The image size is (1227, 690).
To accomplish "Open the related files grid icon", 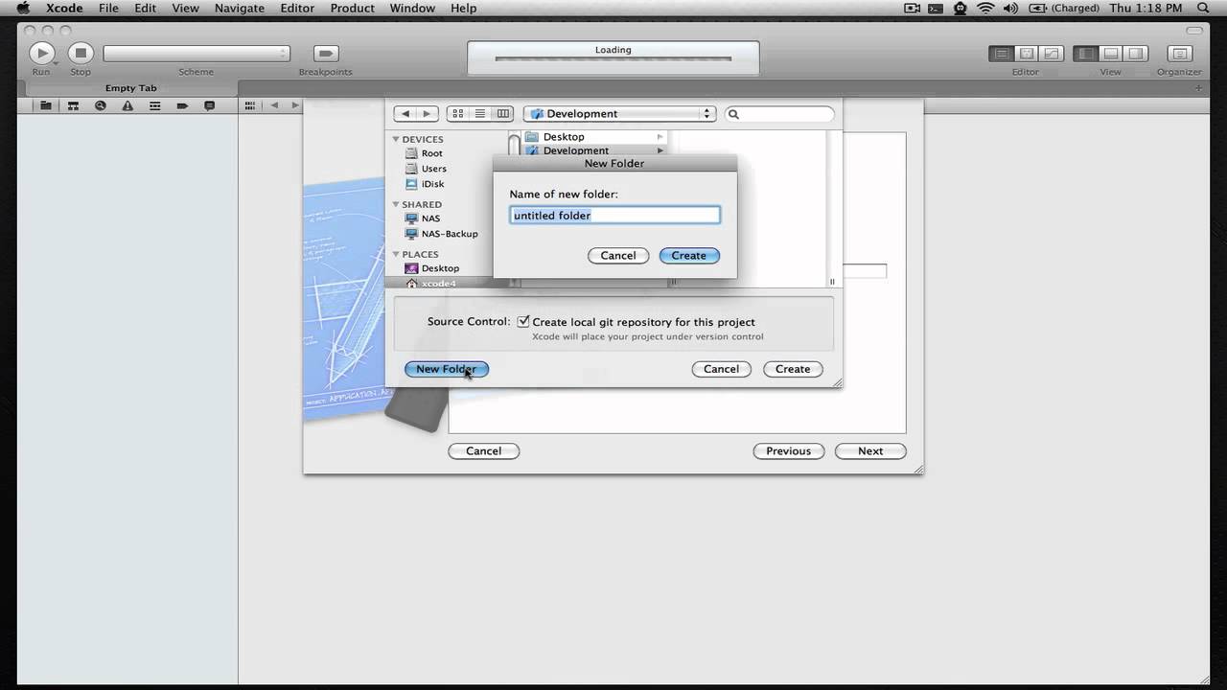I will pyautogui.click(x=250, y=105).
